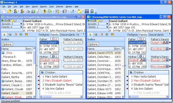Click the printer icon in the toolbar
The image size is (173, 103).
tap(28, 11)
